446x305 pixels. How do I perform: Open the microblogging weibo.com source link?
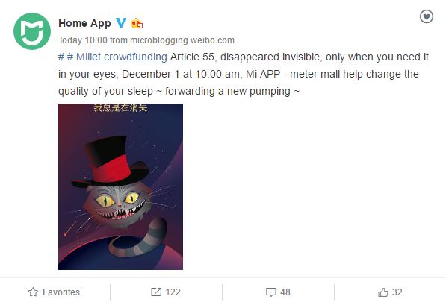[182, 40]
